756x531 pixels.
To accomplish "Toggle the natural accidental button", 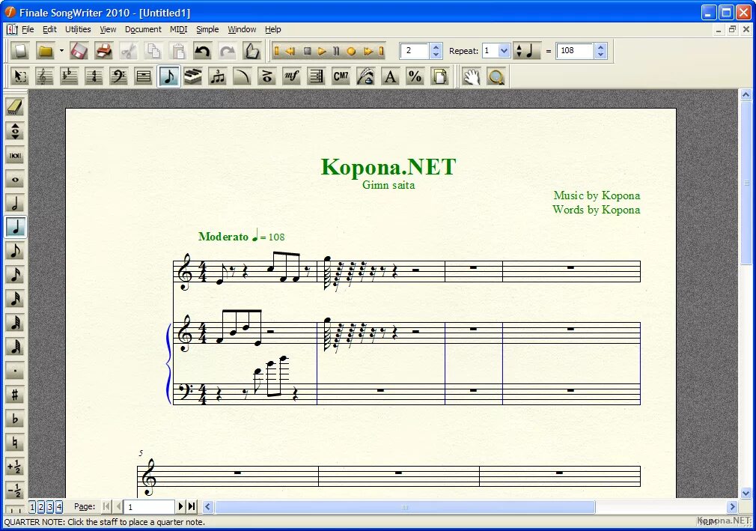I will (x=15, y=443).
